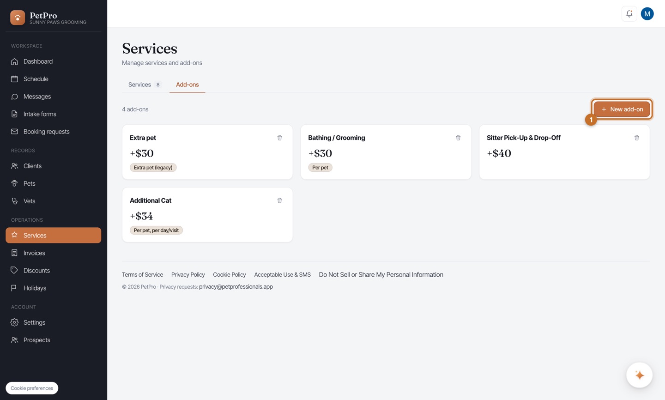Delete the Bathing / Grooming add-on
The height and width of the screenshot is (400, 665).
click(x=458, y=138)
